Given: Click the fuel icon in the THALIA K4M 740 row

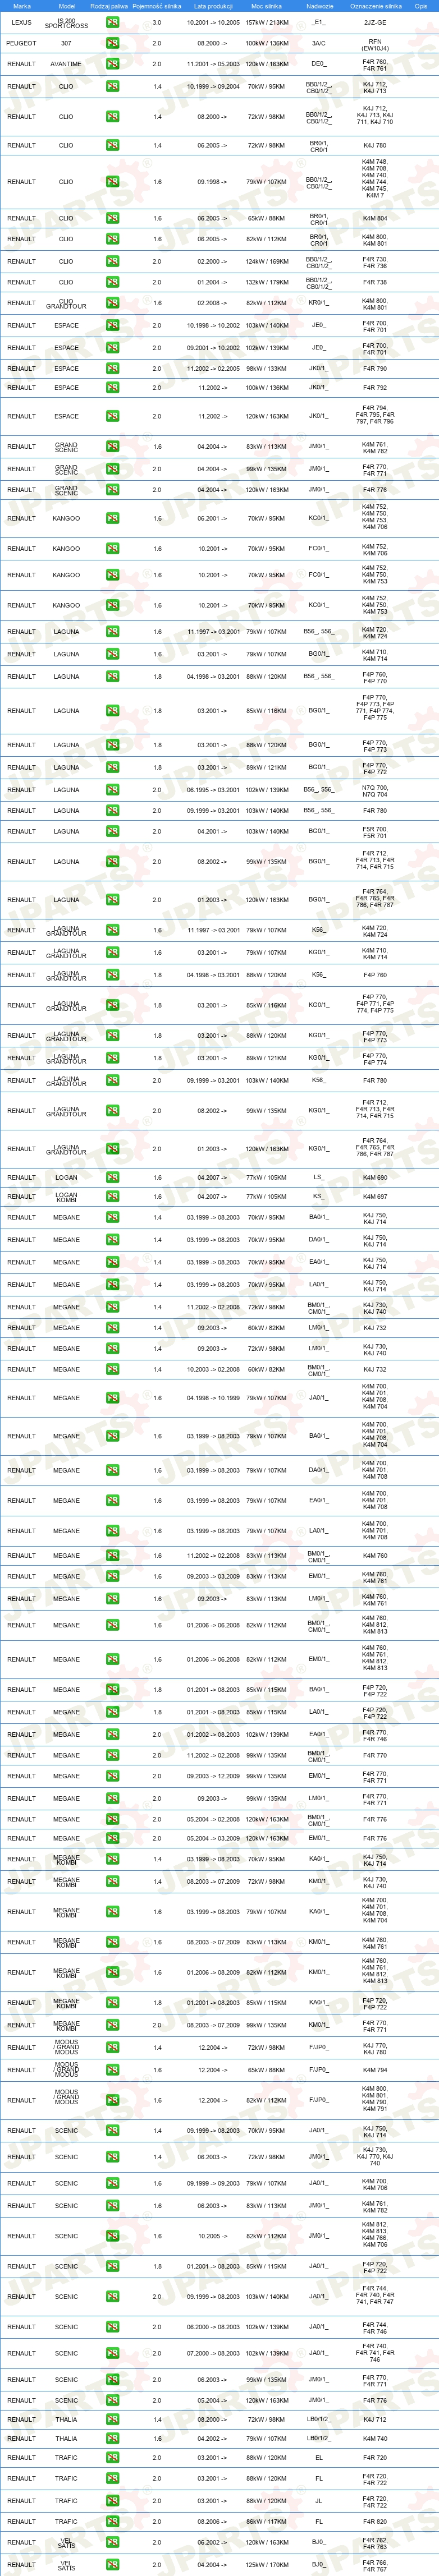Looking at the screenshot, I should 112,2438.
